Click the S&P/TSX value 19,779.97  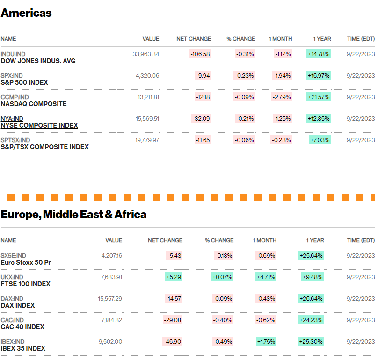(147, 140)
